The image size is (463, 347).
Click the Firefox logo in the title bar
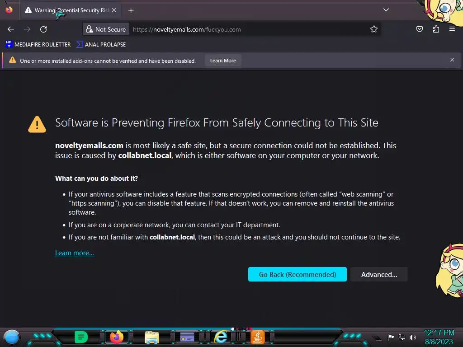(x=9, y=10)
